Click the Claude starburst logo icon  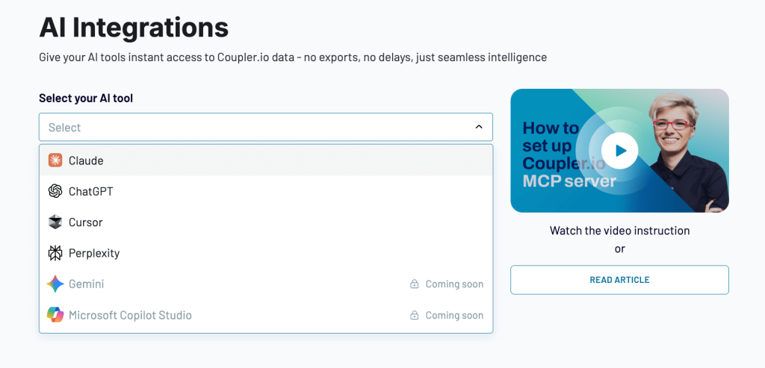pos(55,160)
